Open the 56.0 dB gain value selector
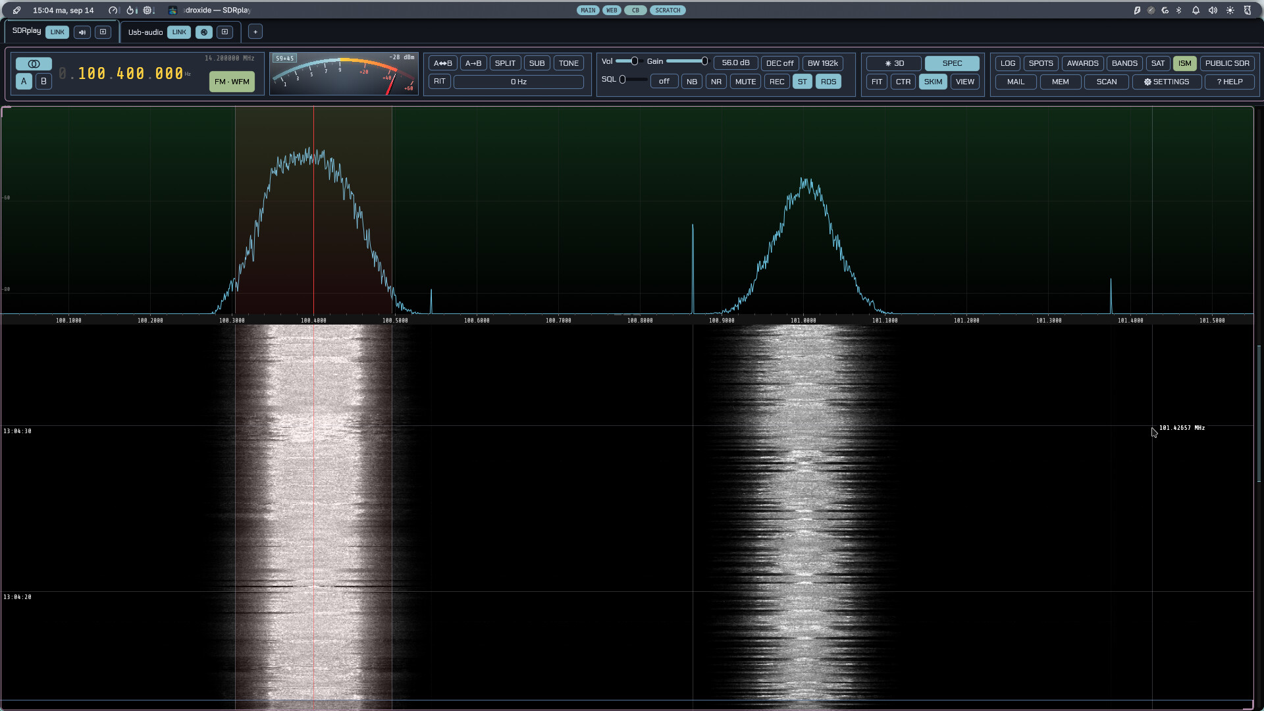 [x=735, y=63]
